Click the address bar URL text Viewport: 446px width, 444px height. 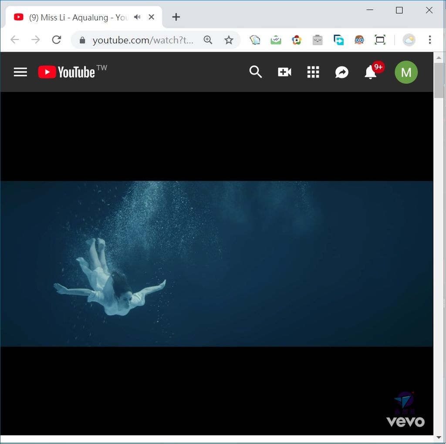click(x=143, y=40)
